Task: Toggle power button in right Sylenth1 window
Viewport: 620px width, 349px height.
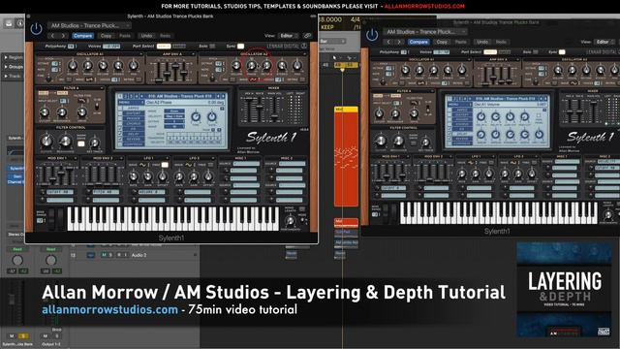Action: click(x=372, y=35)
